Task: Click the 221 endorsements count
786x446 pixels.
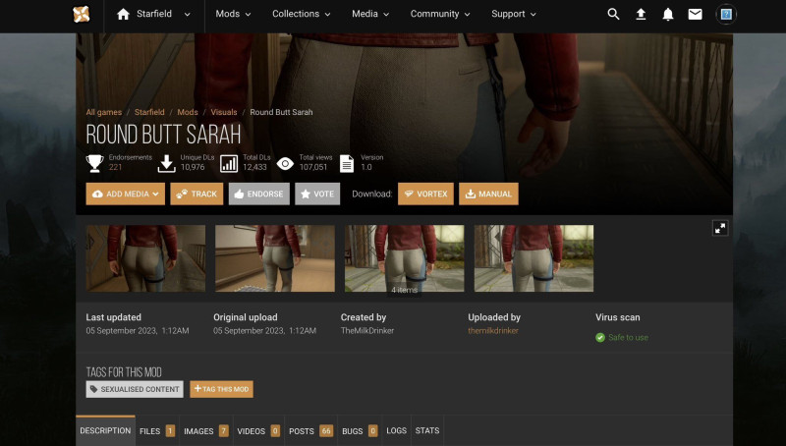Action: [115, 167]
